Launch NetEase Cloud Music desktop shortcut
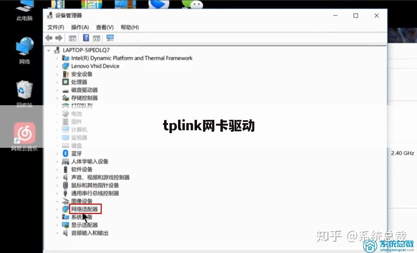 pyautogui.click(x=24, y=137)
